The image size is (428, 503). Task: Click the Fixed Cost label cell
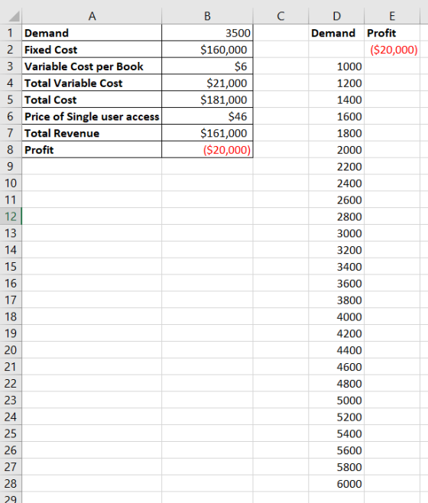click(x=92, y=50)
